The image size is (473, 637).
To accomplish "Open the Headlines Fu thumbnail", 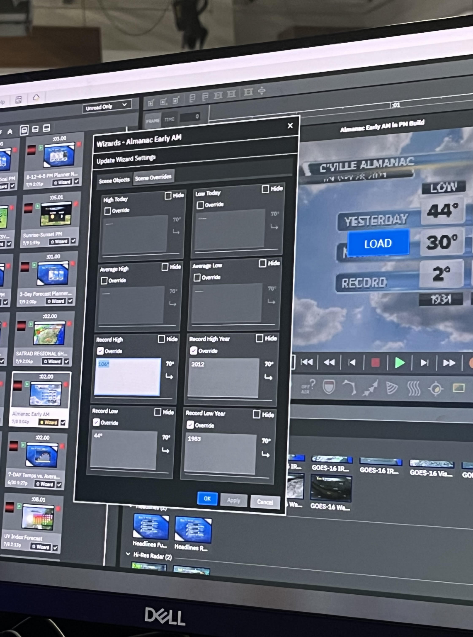I will coord(151,526).
